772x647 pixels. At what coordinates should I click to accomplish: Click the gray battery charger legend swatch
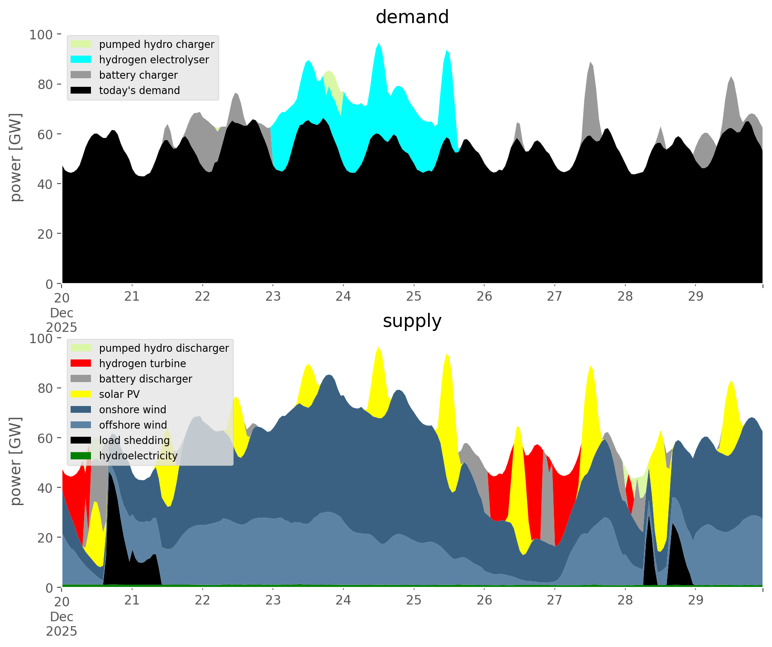click(81, 75)
